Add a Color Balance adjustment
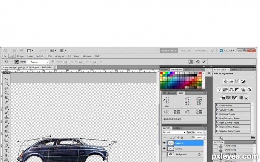 231,89
